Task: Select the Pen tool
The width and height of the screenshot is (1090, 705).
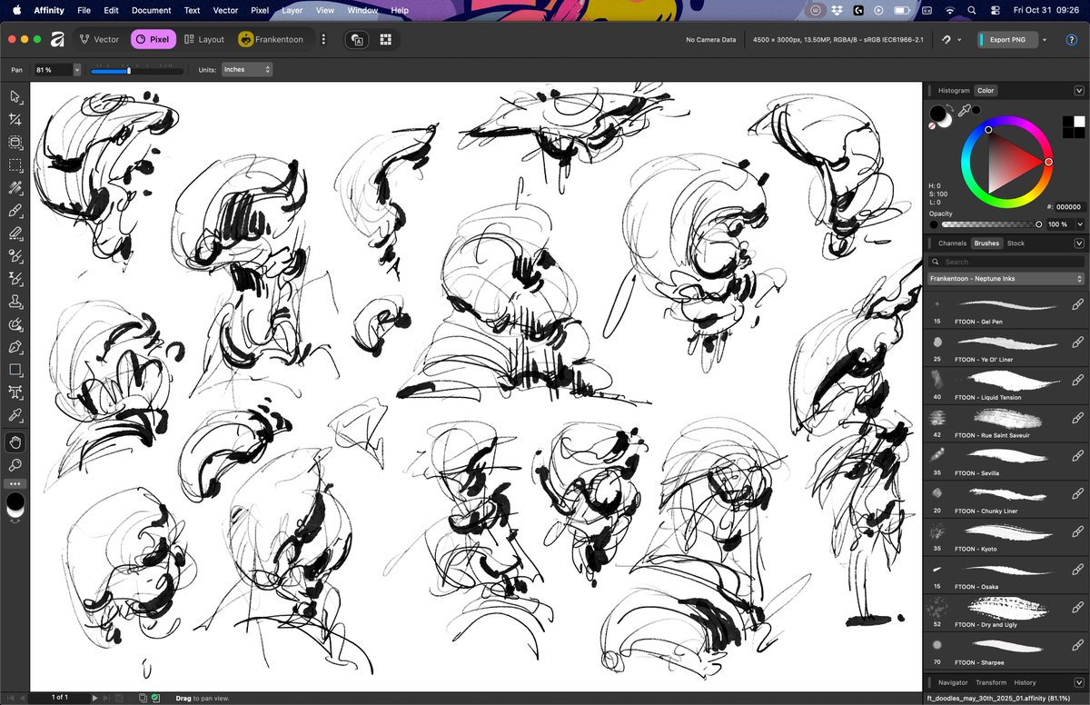Action: tap(15, 347)
